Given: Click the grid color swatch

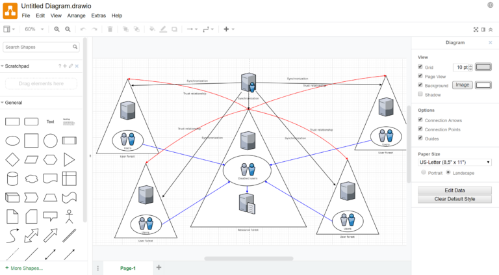Looking at the screenshot, I should [483, 67].
